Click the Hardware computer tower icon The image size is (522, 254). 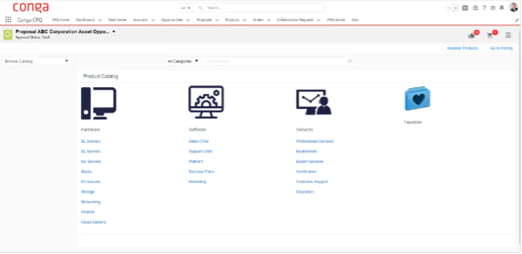(98, 103)
